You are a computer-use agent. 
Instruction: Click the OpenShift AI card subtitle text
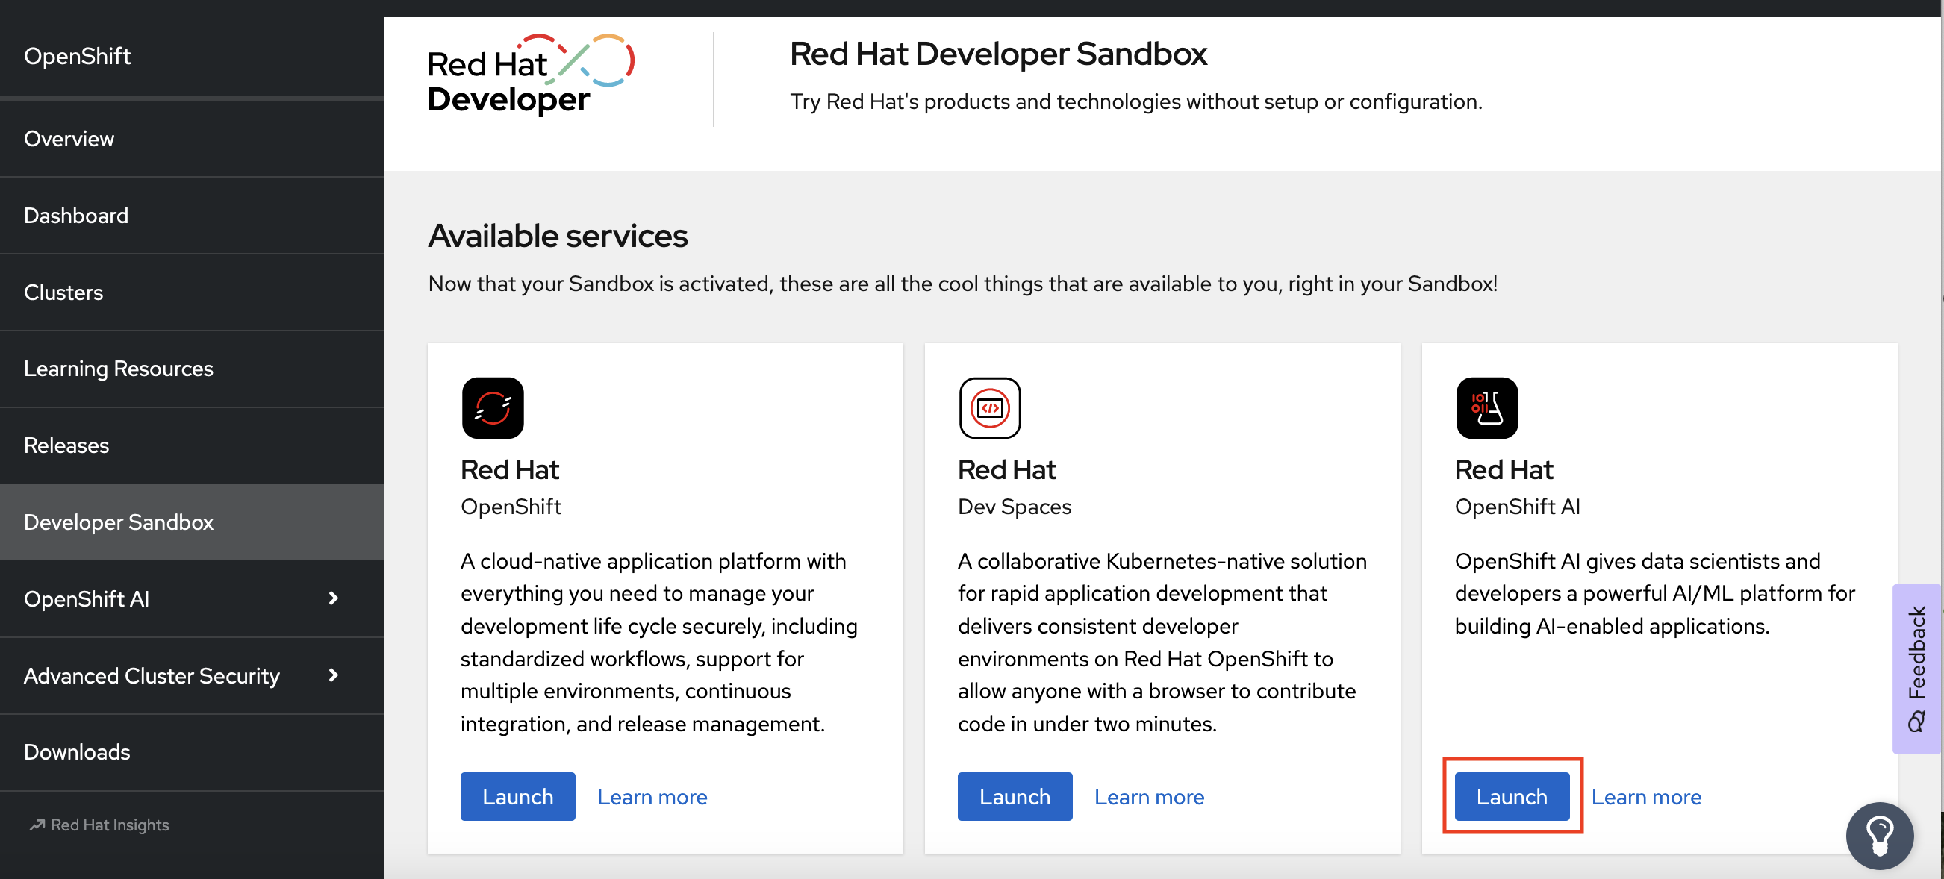[1517, 507]
